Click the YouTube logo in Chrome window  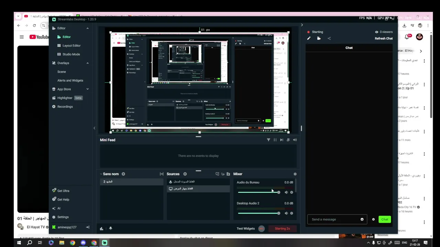[39, 37]
